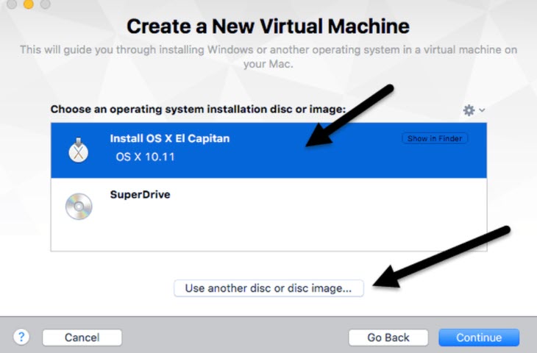The height and width of the screenshot is (353, 537).
Task: Select the SuperDrive entry label
Action: (x=140, y=194)
